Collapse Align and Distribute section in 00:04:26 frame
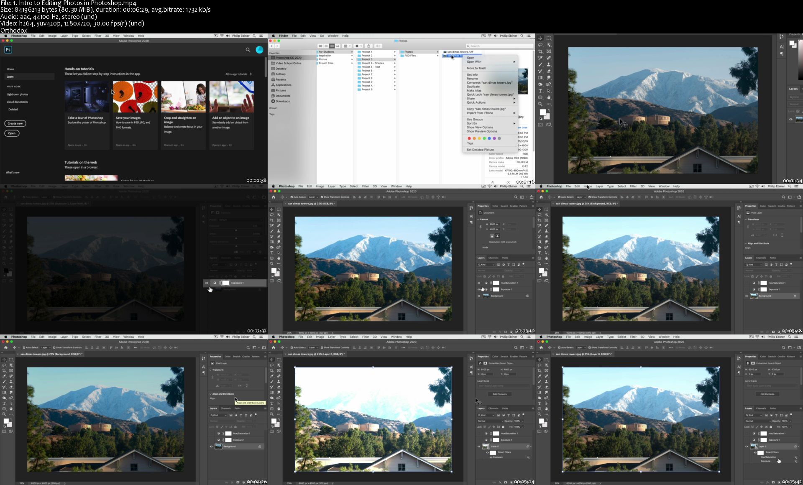 210,394
